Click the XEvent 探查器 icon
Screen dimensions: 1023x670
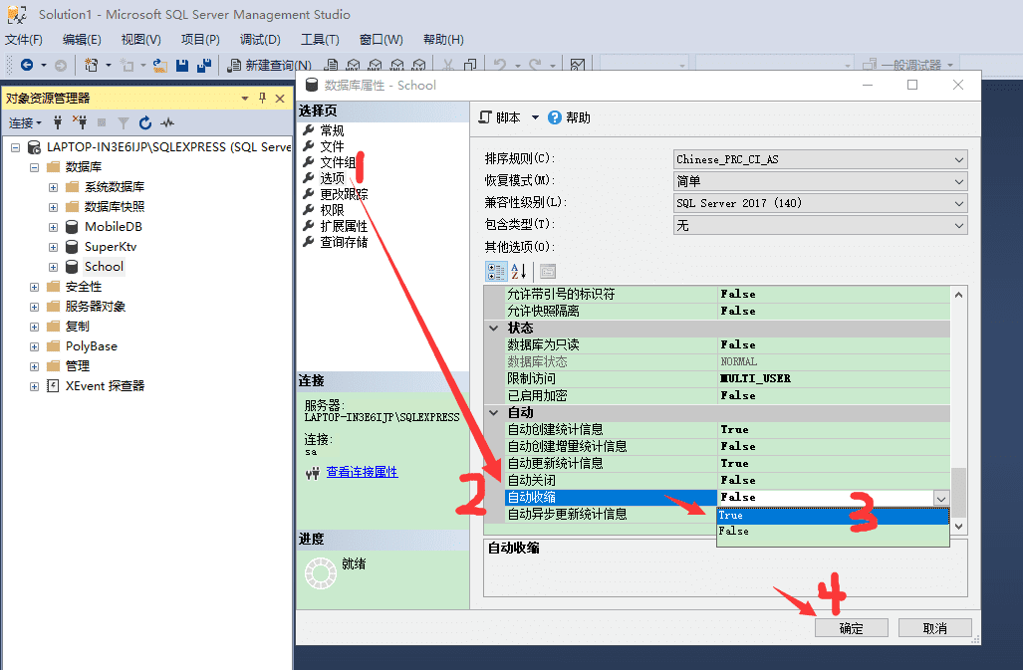point(53,386)
